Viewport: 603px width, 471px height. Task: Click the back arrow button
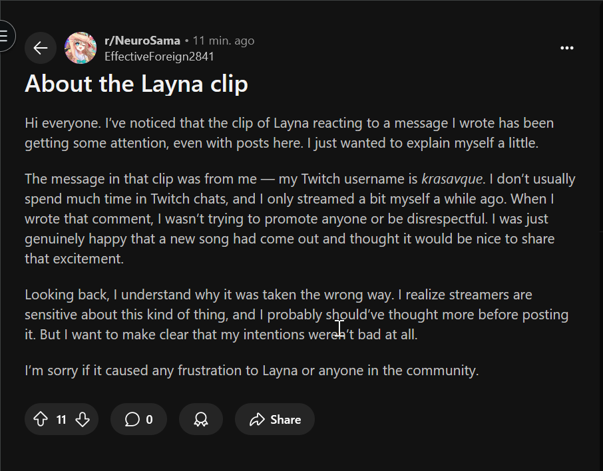41,48
